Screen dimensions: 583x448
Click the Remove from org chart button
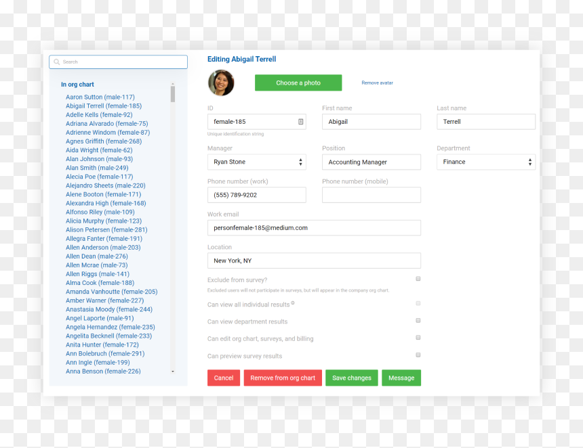(283, 378)
